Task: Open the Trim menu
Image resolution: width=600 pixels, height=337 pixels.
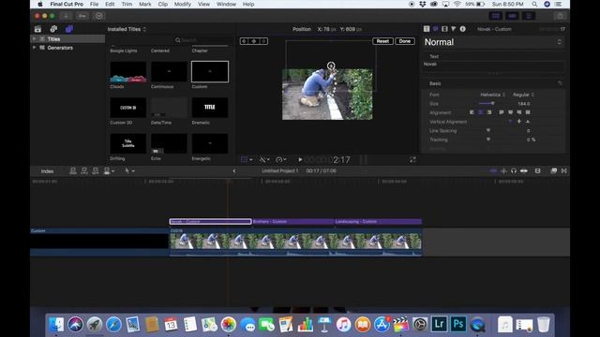Action: tap(127, 4)
